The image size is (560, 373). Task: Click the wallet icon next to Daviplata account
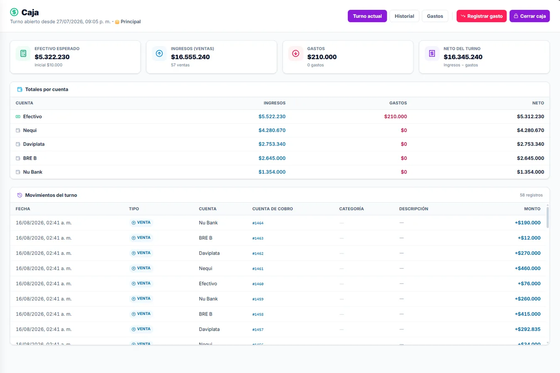(18, 144)
